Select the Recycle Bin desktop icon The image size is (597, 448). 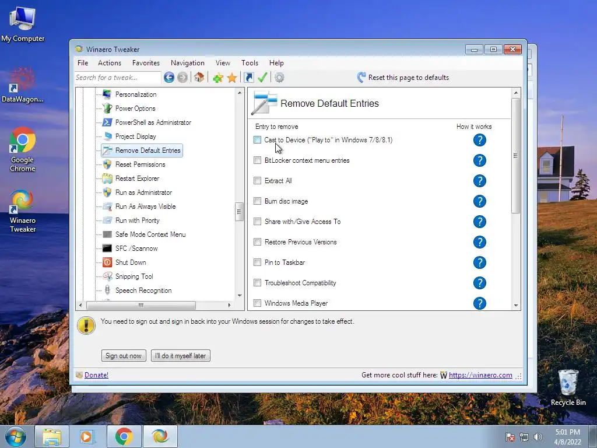click(568, 387)
